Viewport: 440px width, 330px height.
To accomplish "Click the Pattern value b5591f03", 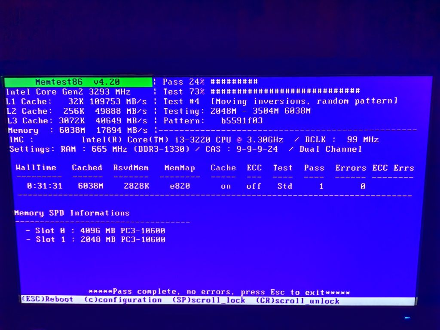I will click(x=242, y=121).
